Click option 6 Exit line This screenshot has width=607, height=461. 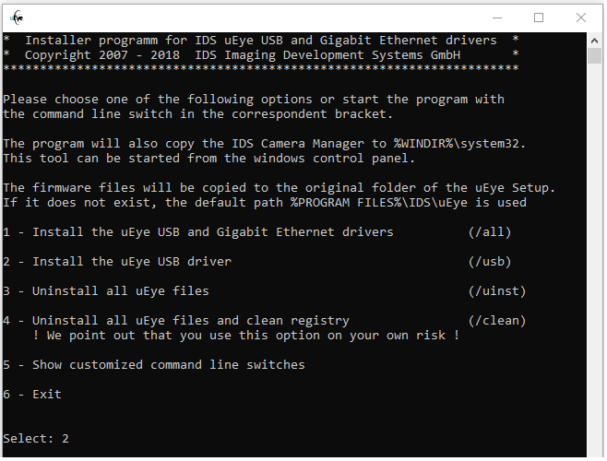tap(32, 395)
